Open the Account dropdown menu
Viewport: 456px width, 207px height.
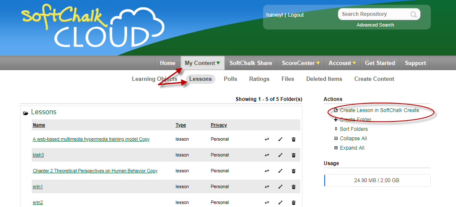342,63
